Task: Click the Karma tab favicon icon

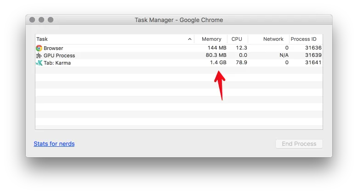Action: point(39,63)
